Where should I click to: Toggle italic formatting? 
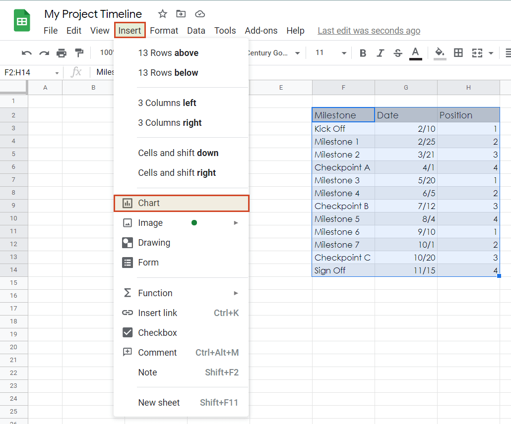pyautogui.click(x=380, y=53)
